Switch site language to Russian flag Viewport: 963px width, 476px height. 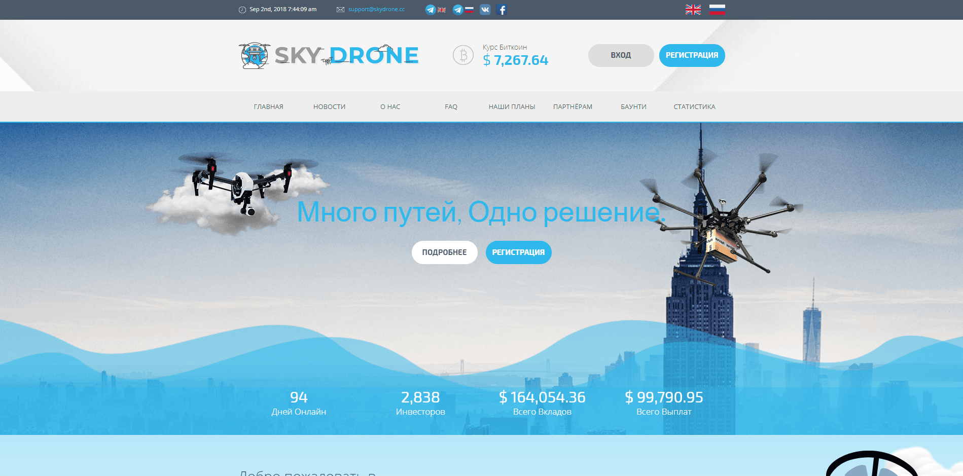(x=717, y=9)
